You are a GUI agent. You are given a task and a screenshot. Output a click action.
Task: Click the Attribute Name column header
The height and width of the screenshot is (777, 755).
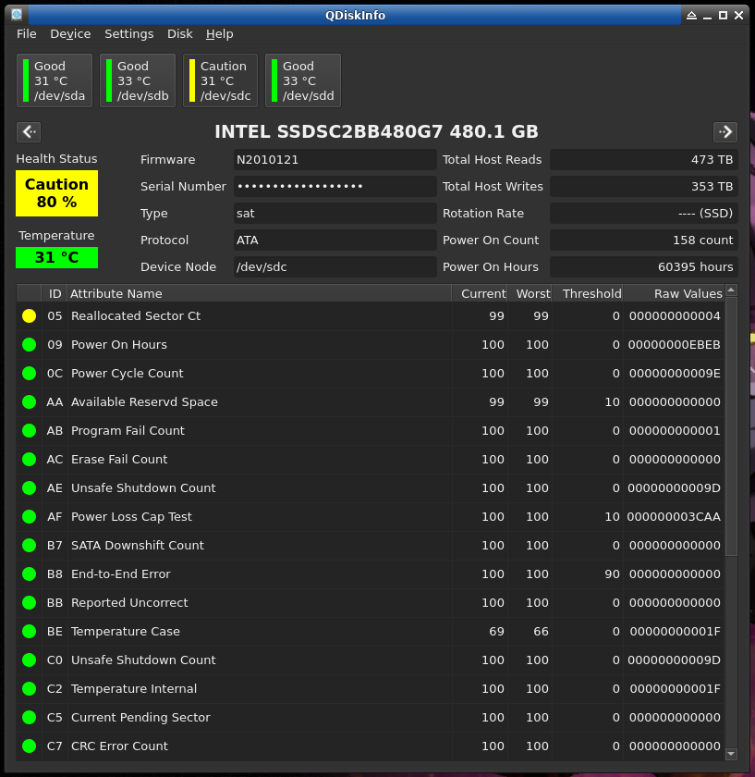[259, 293]
